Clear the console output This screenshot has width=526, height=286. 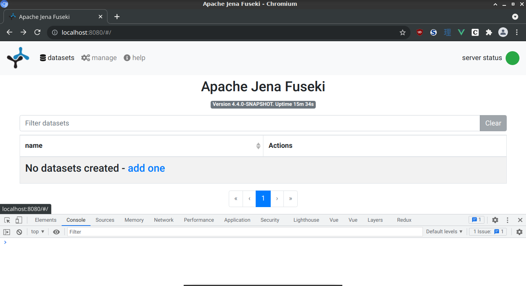[x=19, y=232]
